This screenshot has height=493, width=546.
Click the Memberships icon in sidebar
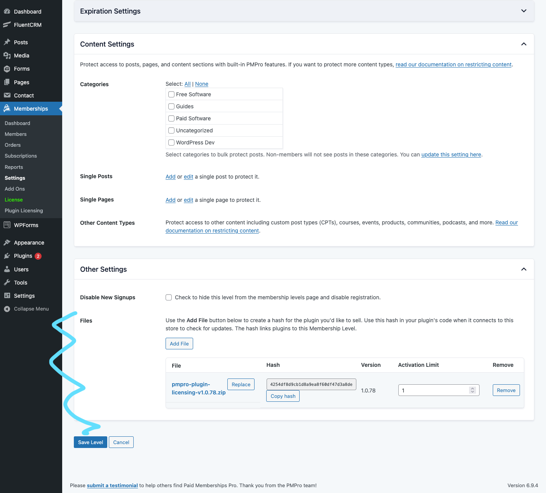click(x=7, y=108)
